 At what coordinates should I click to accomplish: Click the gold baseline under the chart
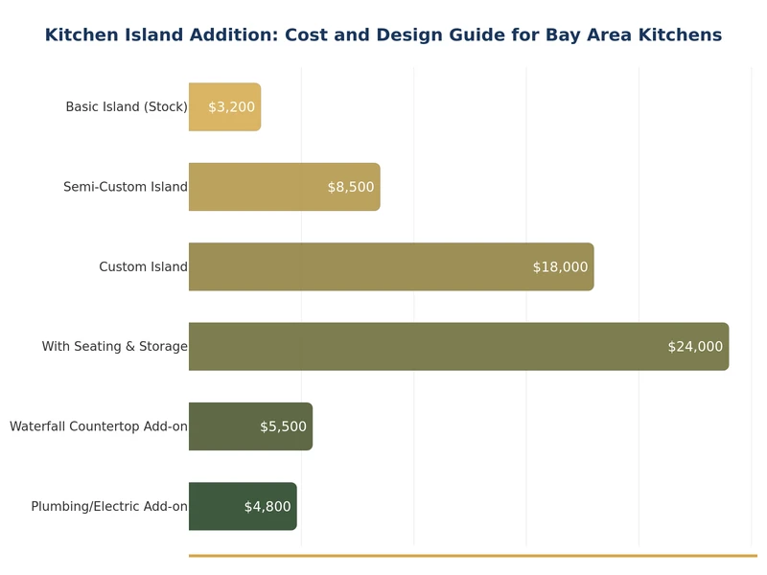470,554
